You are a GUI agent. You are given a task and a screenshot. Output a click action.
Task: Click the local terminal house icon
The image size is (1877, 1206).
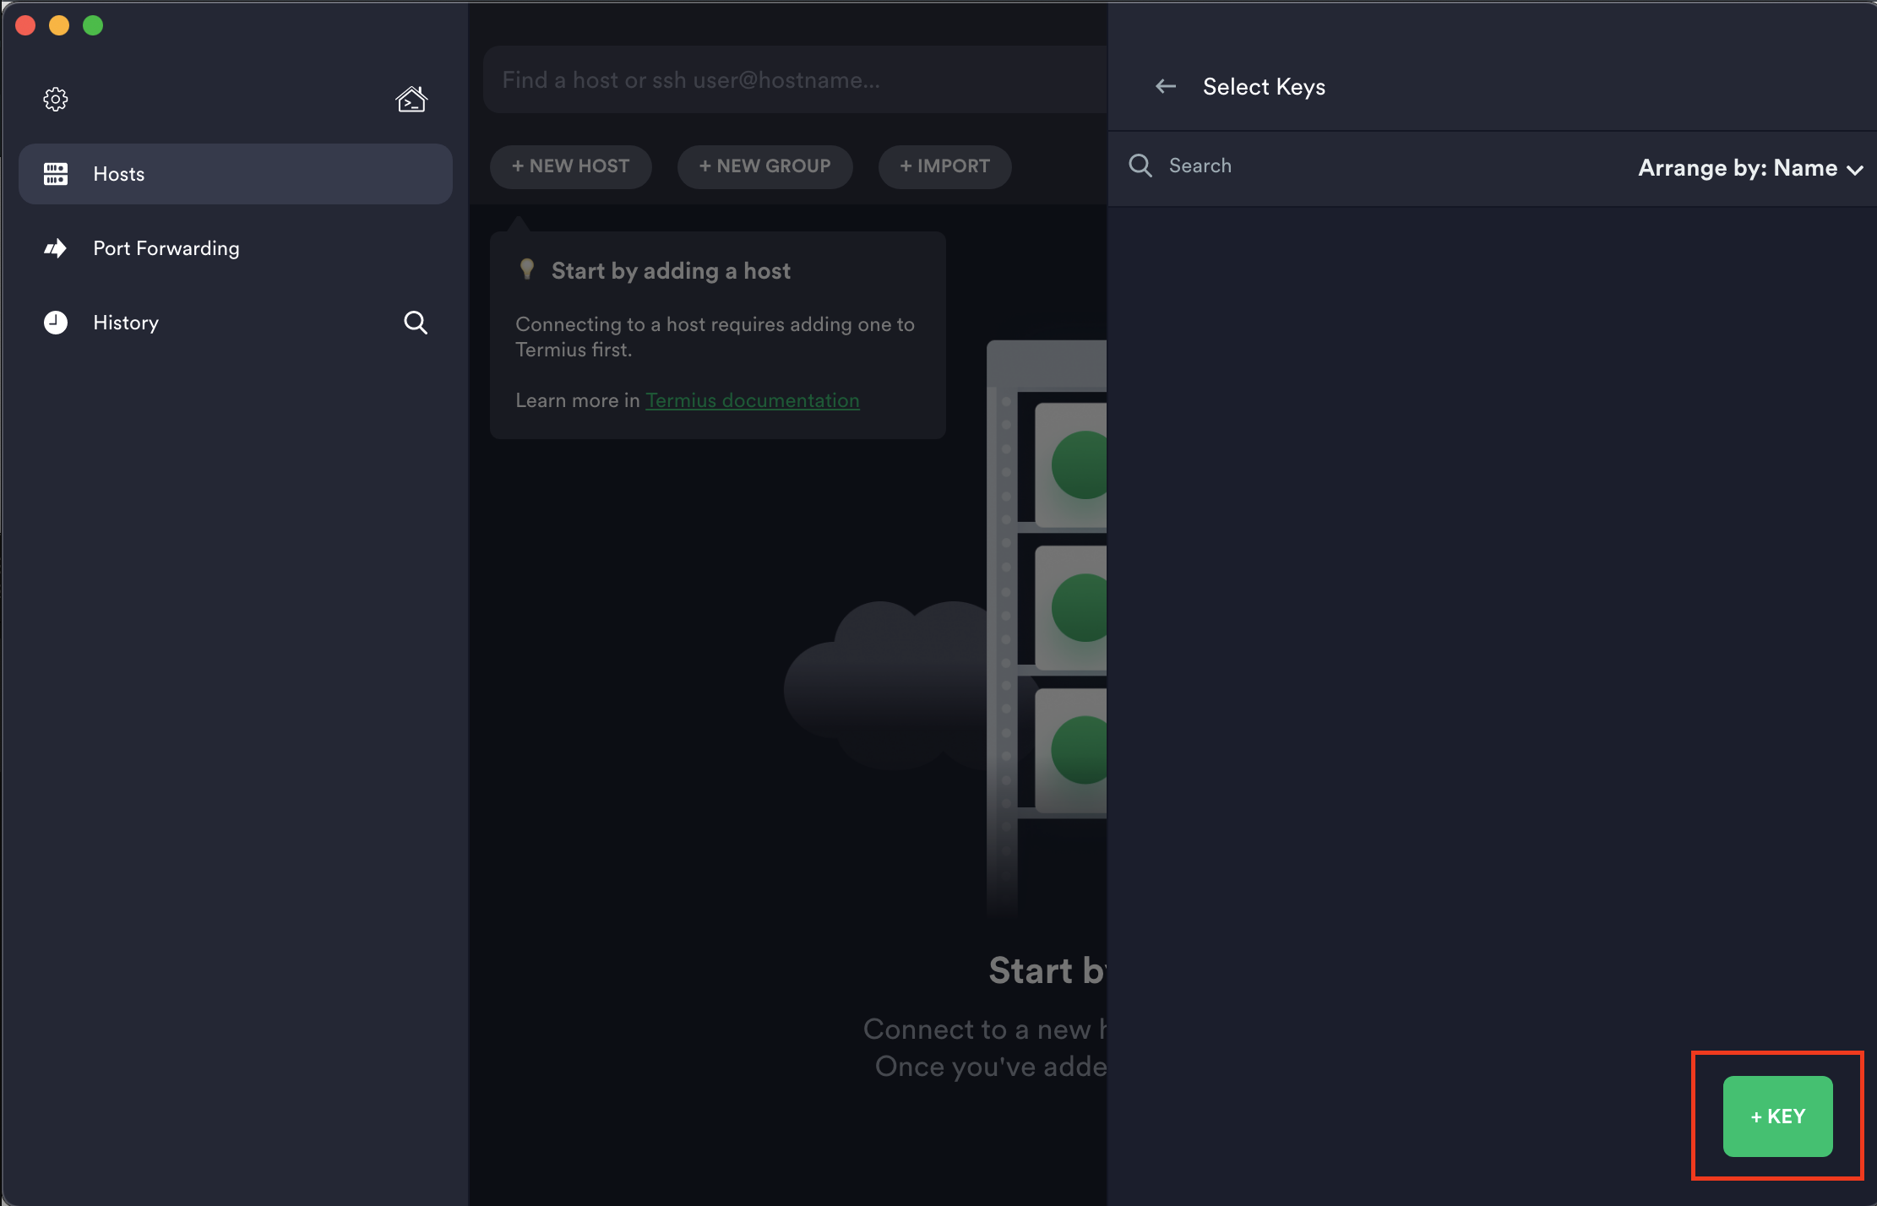411,100
